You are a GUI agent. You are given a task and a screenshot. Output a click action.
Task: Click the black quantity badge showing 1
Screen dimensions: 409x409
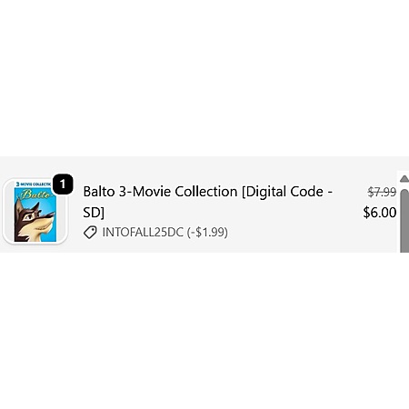coord(63,185)
